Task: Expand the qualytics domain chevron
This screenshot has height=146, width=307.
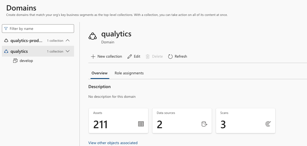Action: click(x=68, y=51)
